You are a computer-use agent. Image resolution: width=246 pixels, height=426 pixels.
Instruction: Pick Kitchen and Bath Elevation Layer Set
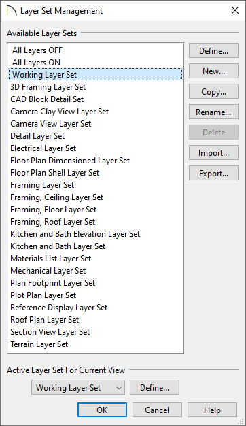click(x=95, y=234)
